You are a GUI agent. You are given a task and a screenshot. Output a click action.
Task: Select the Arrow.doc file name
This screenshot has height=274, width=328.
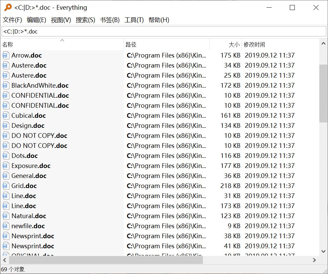(x=26, y=56)
